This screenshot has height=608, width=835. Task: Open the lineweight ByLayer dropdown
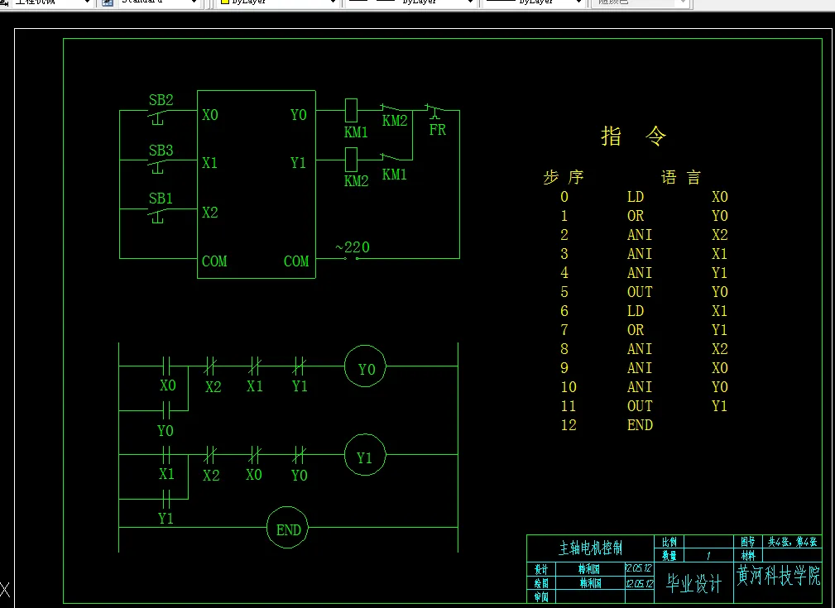click(x=534, y=2)
